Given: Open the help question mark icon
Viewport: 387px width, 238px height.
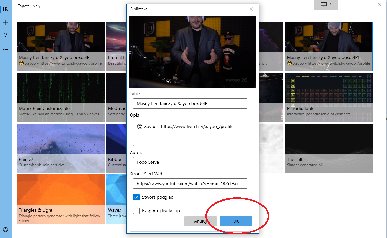Looking at the screenshot, I should (x=6, y=35).
